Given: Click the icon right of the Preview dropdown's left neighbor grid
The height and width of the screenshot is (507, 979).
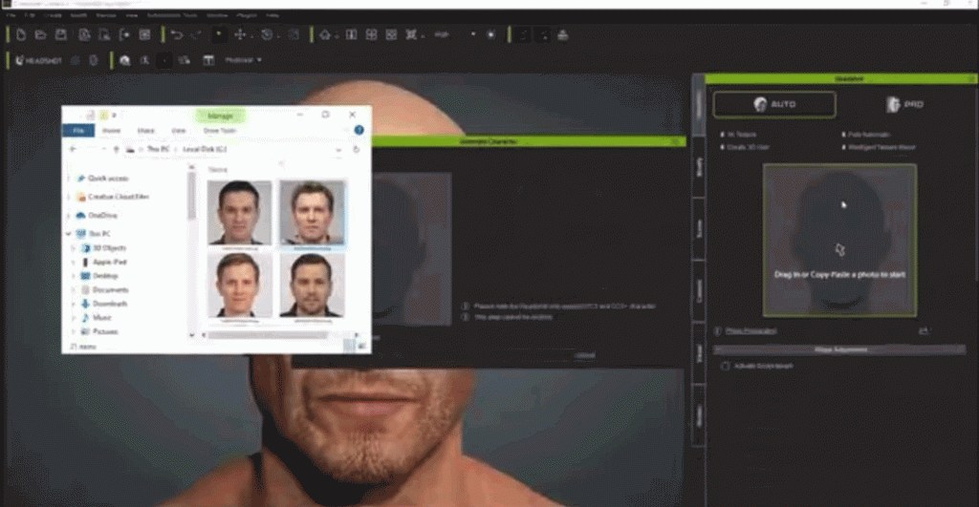Looking at the screenshot, I should point(208,60).
